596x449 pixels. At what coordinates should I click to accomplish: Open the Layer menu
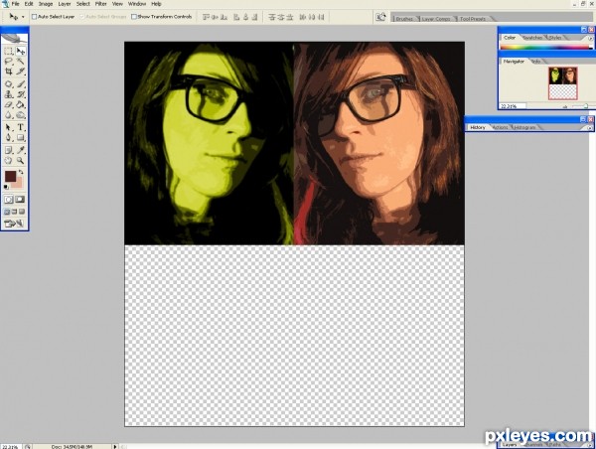(x=65, y=4)
